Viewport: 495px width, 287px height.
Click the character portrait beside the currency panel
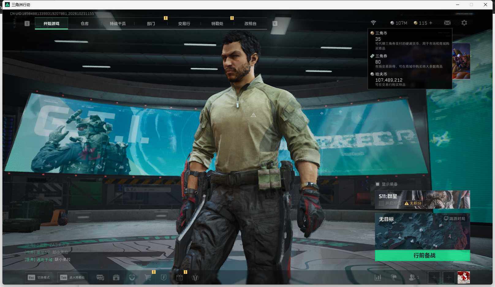(461, 61)
